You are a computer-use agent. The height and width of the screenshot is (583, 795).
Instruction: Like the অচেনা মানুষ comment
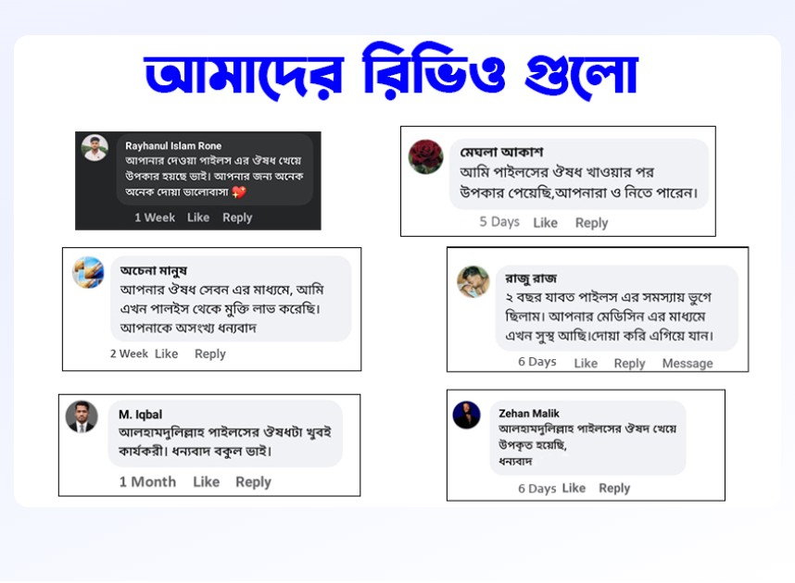coord(166,354)
